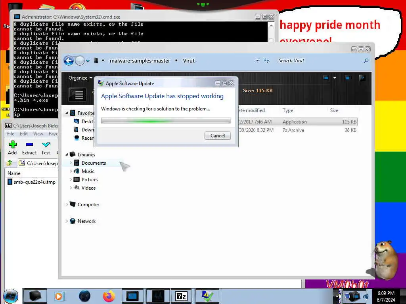This screenshot has width=406, height=304.
Task: Collapse the Libraries tree group
Action: pyautogui.click(x=67, y=155)
